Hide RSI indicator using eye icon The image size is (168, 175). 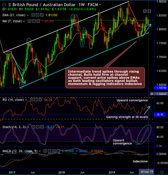32,100
